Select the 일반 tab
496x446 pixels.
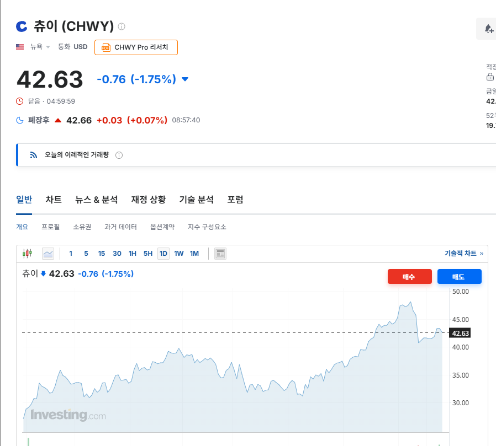(x=24, y=200)
